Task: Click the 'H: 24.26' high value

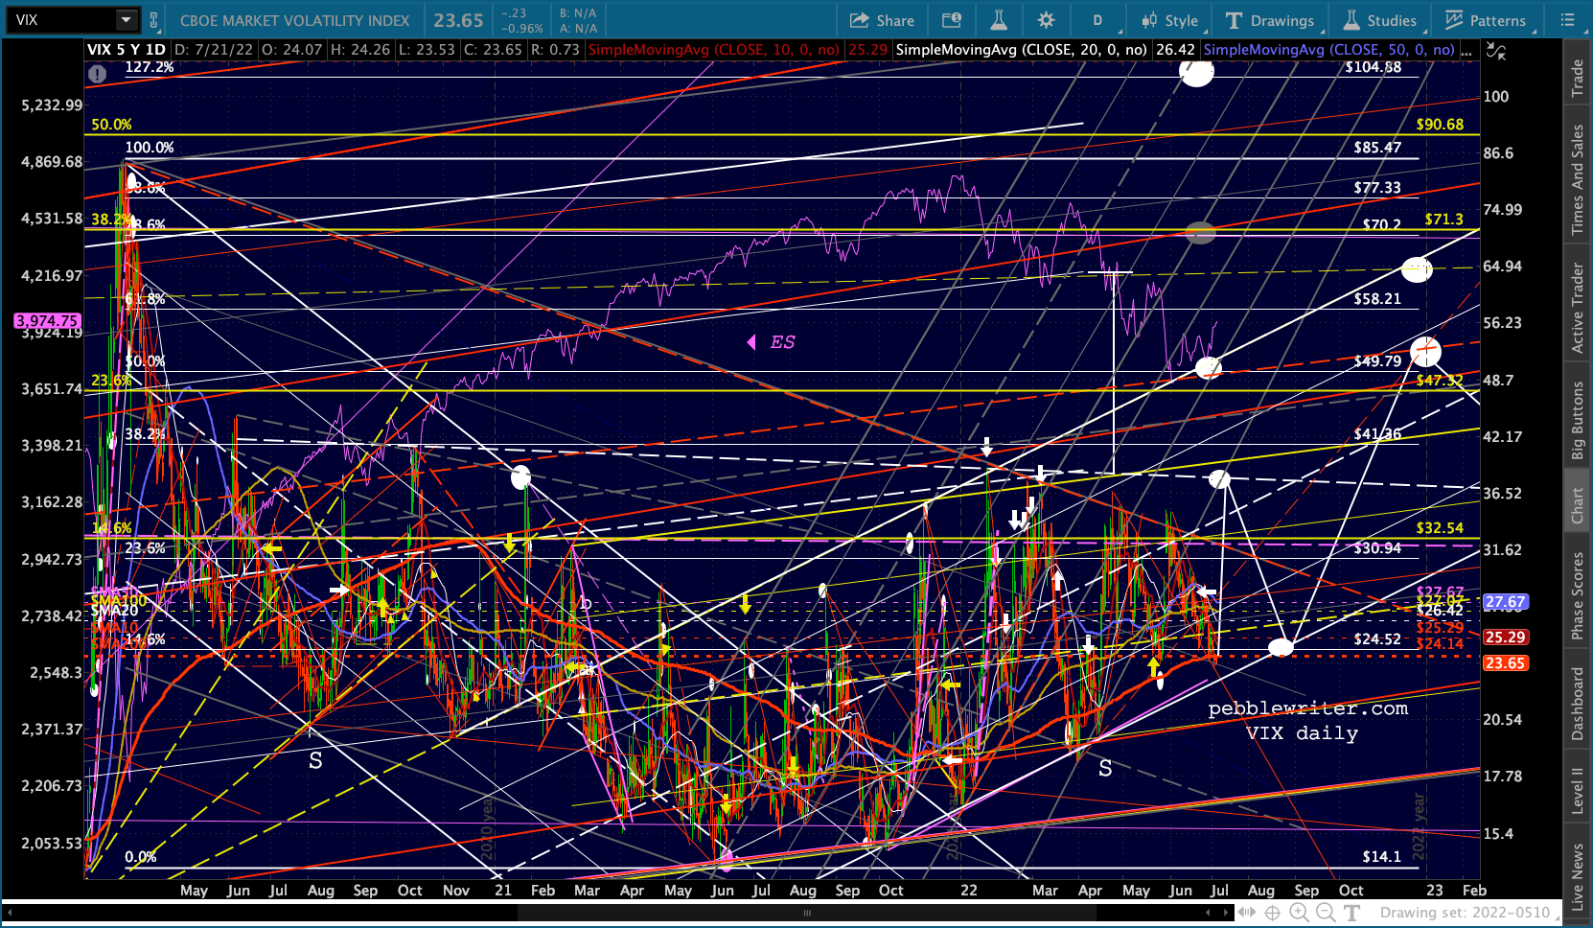Action: click(x=360, y=50)
